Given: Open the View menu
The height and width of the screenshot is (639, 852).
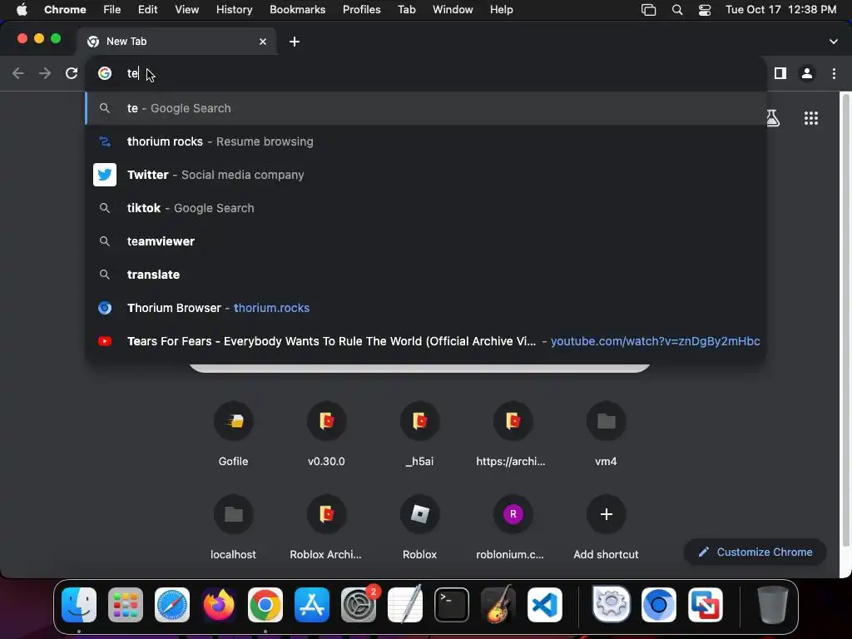Looking at the screenshot, I should (187, 10).
